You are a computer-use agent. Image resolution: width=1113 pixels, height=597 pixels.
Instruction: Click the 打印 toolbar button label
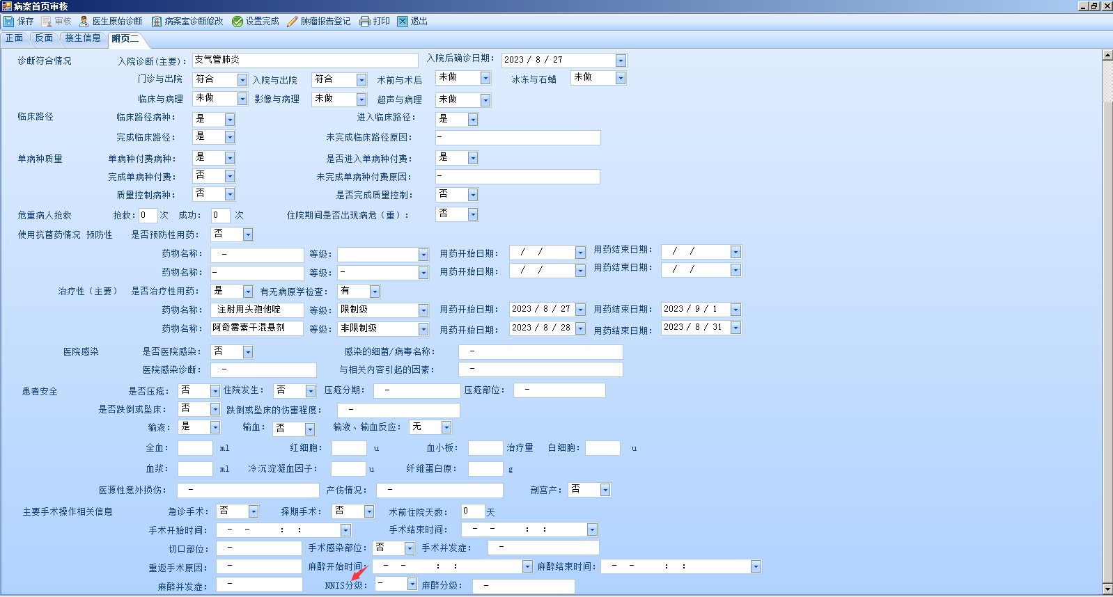382,22
